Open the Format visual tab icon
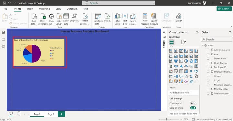The image size is (233, 121). (183, 42)
